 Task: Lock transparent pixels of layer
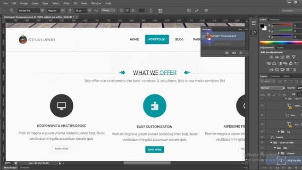point(269,94)
